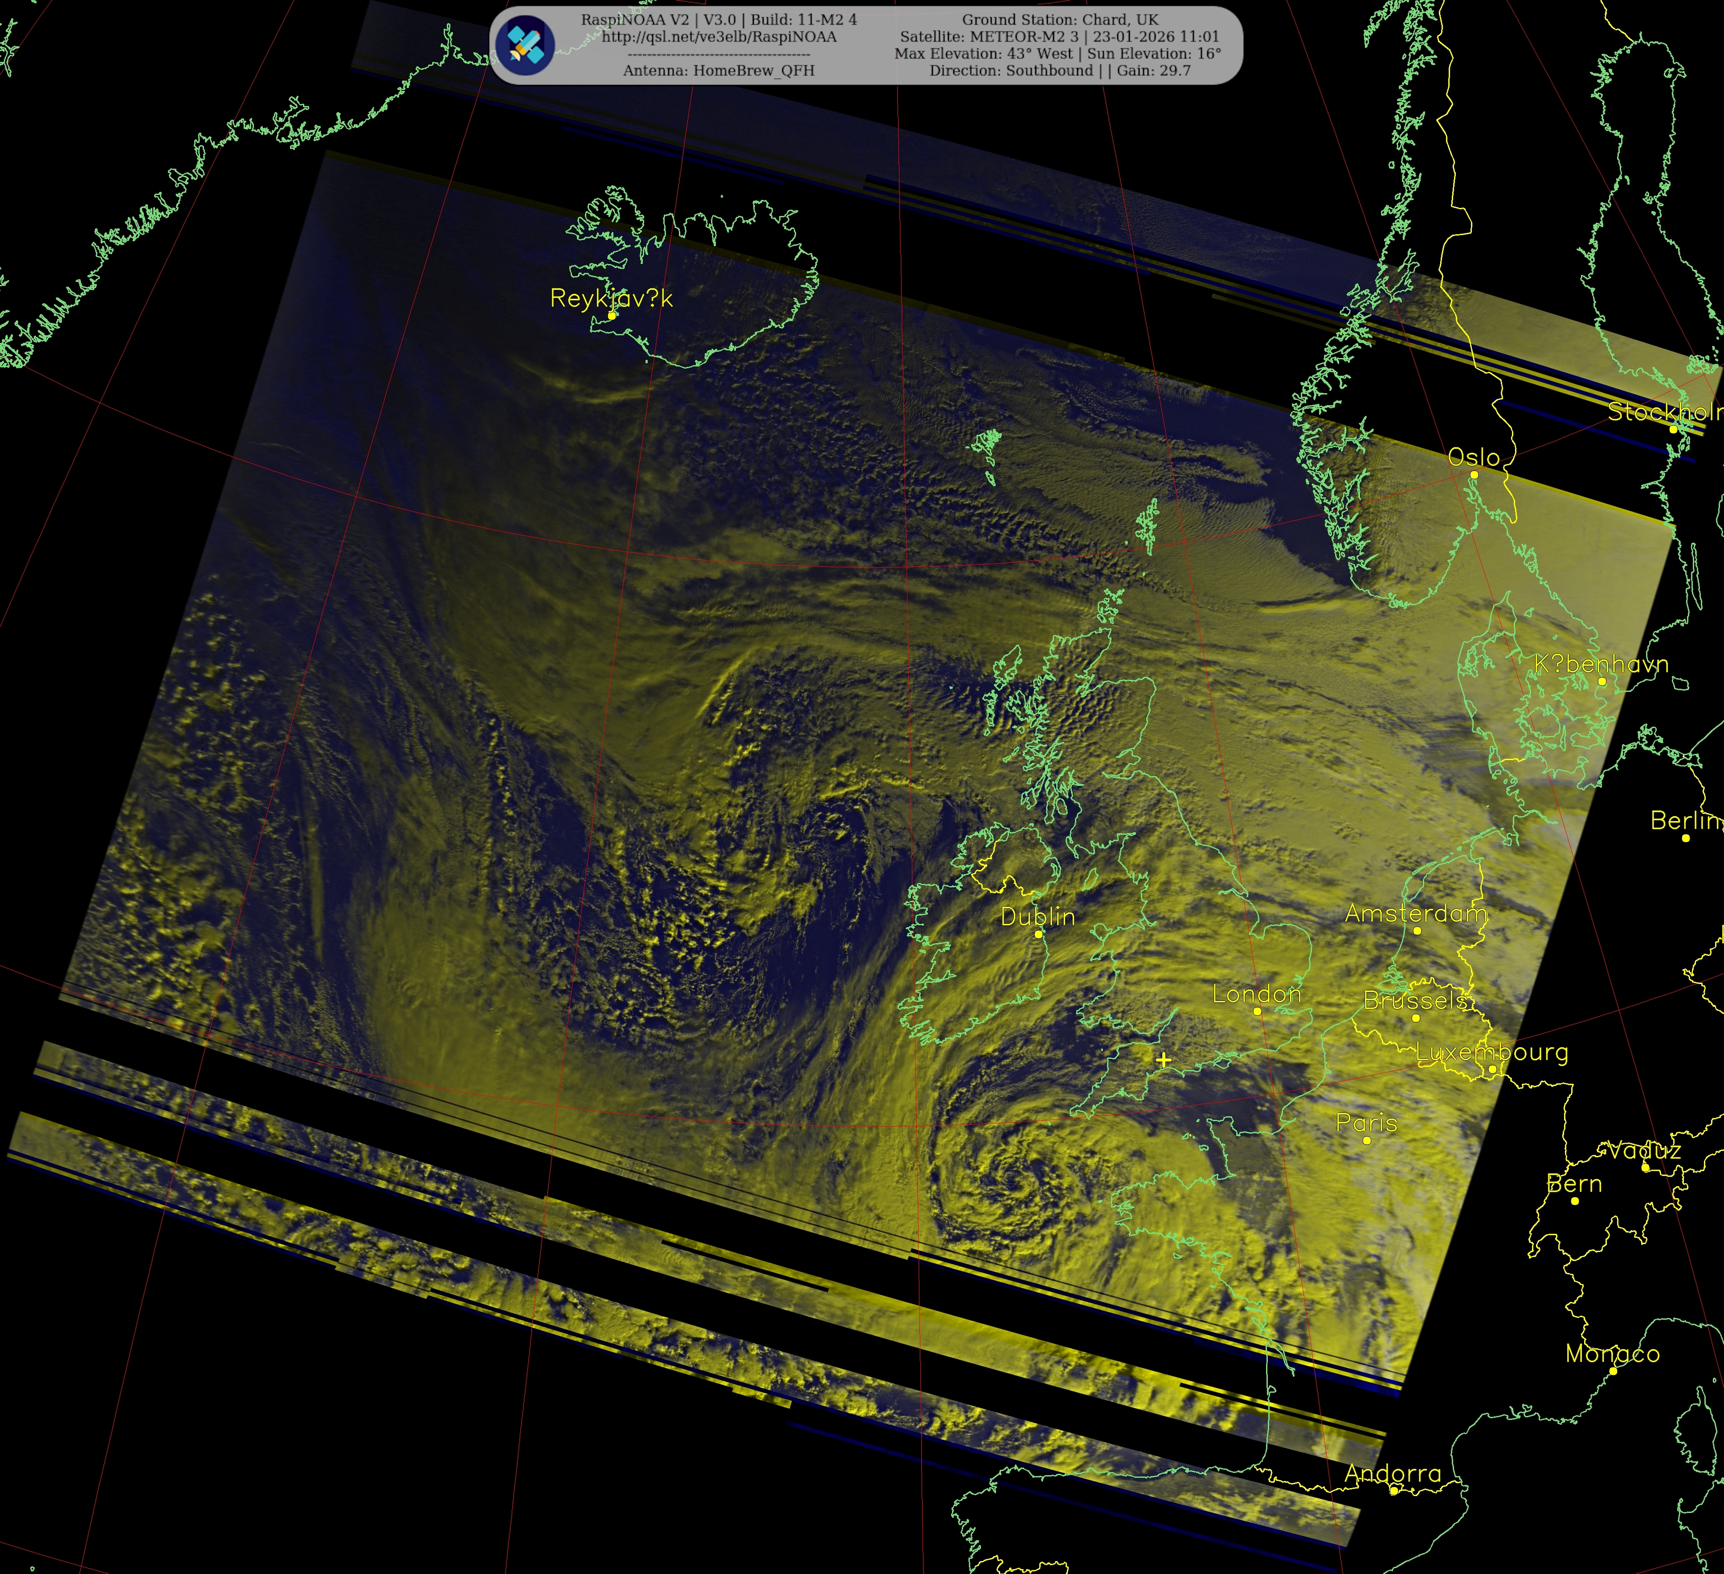
Task: Click the Stockholm map label
Action: tap(1663, 412)
